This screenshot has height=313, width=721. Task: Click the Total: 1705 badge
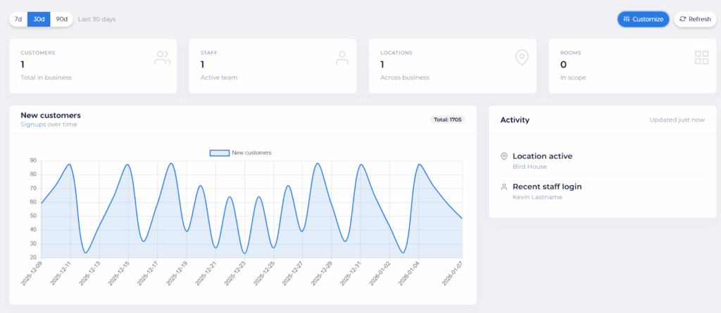[x=448, y=120]
